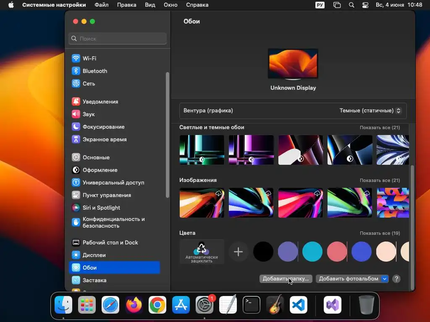The width and height of the screenshot is (430, 322).
Task: Open the Темные (статичные) appearance dropdown
Action: coord(370,111)
